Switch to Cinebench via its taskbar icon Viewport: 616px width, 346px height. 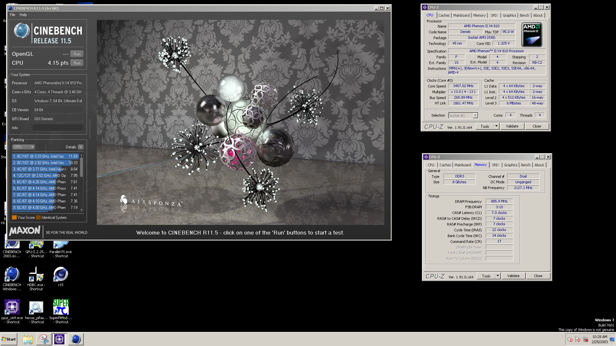point(76,339)
